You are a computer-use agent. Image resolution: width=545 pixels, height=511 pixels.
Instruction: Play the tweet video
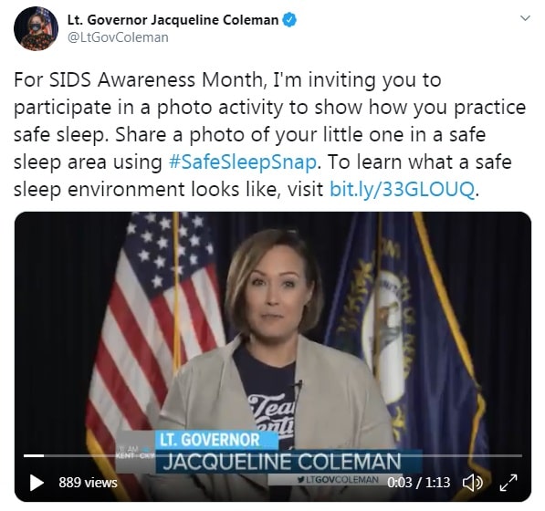click(37, 483)
